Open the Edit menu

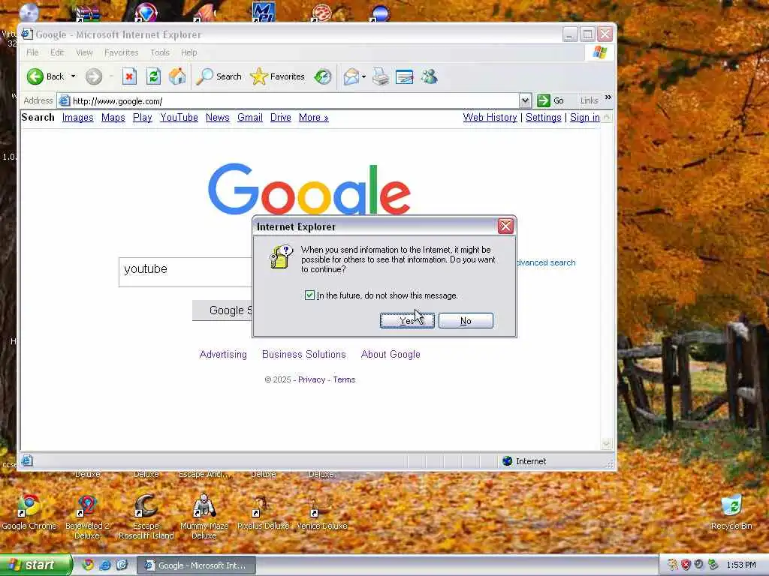(x=57, y=52)
